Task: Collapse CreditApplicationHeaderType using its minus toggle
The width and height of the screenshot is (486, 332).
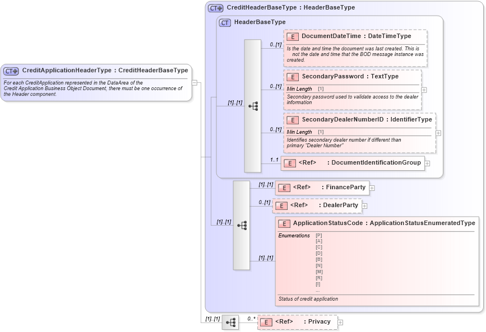Action: click(193, 83)
